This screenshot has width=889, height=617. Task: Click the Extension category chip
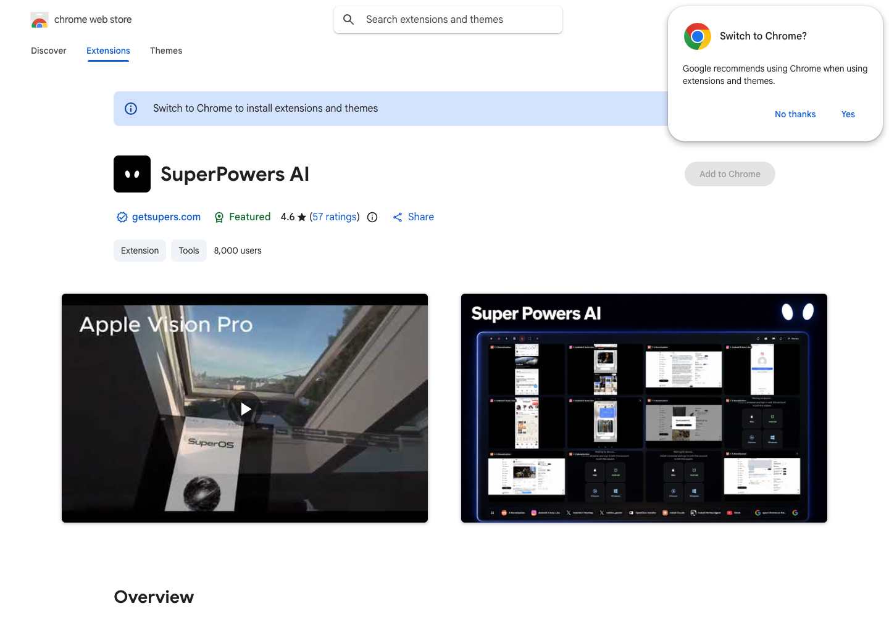pyautogui.click(x=140, y=251)
